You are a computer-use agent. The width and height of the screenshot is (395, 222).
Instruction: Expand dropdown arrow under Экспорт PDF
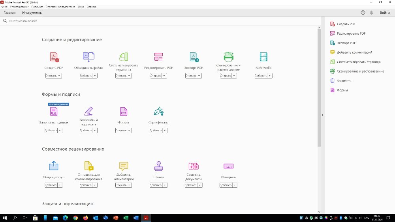pos(199,76)
